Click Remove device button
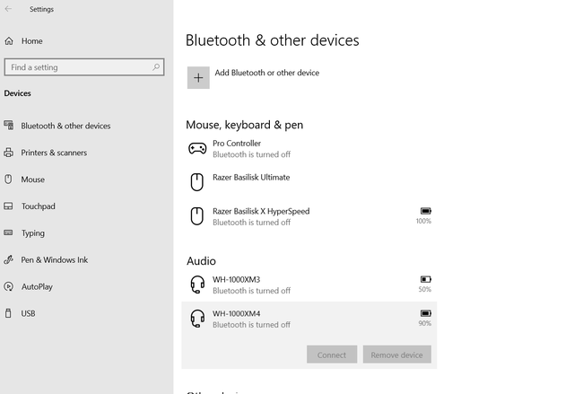Image resolution: width=574 pixels, height=394 pixels. (396, 355)
